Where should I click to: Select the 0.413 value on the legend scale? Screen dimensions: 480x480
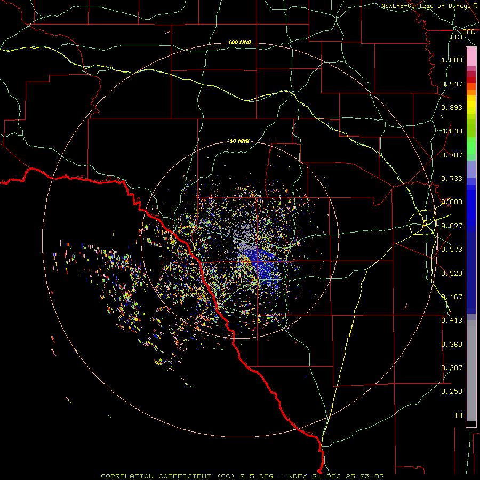point(452,321)
